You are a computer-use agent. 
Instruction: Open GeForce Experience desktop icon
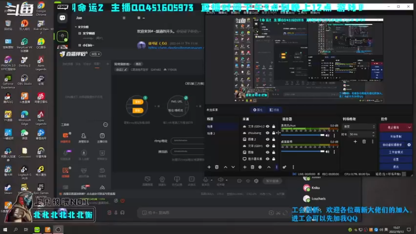pos(8,82)
